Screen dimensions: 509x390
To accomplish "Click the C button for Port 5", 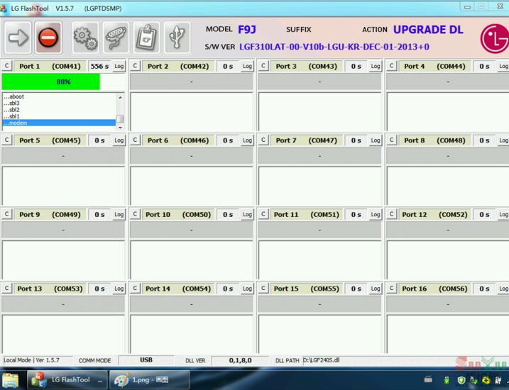I will coord(7,140).
